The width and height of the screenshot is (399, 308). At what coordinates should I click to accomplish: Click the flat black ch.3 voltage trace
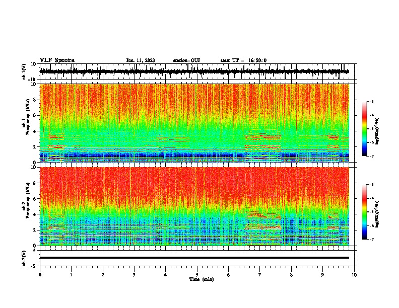194,258
